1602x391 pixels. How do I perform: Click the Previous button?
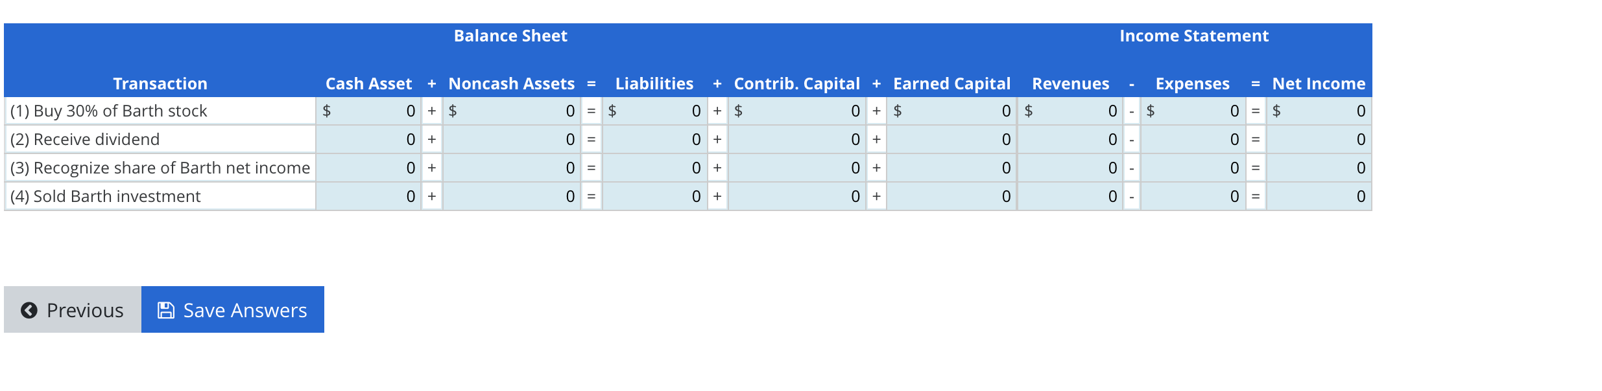click(x=73, y=310)
